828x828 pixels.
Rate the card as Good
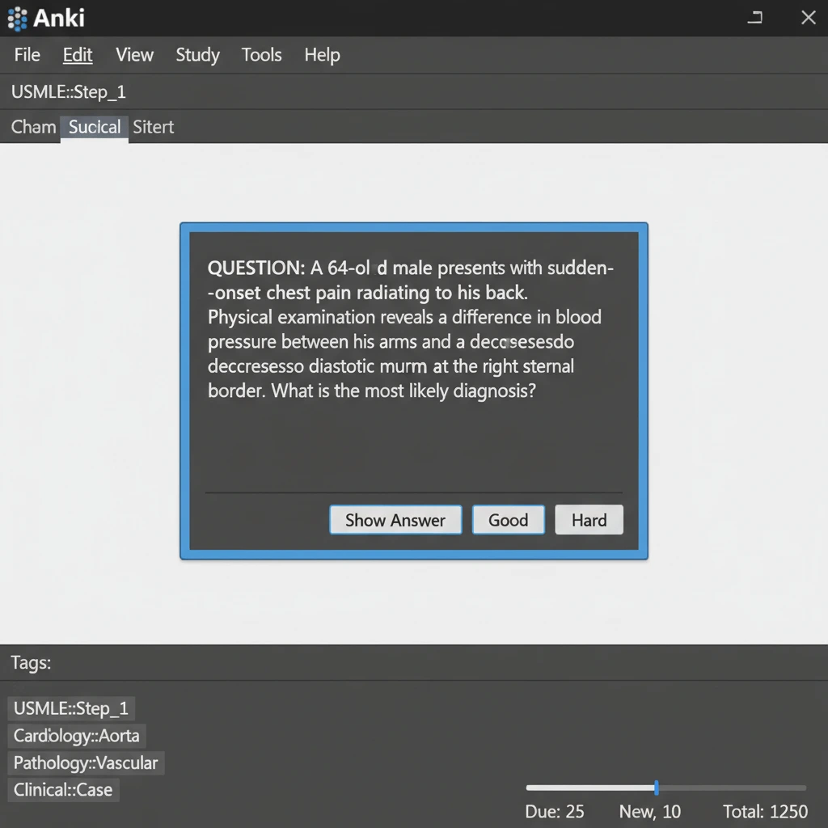(x=508, y=520)
